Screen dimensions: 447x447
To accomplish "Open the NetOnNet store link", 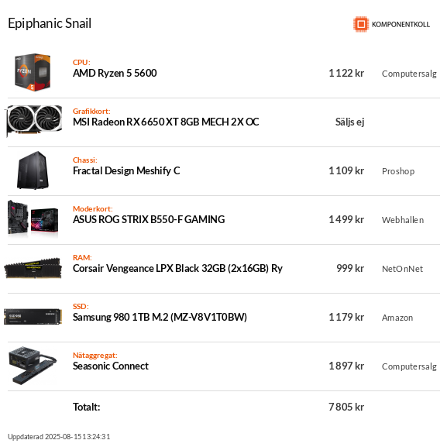I will coord(402,269).
